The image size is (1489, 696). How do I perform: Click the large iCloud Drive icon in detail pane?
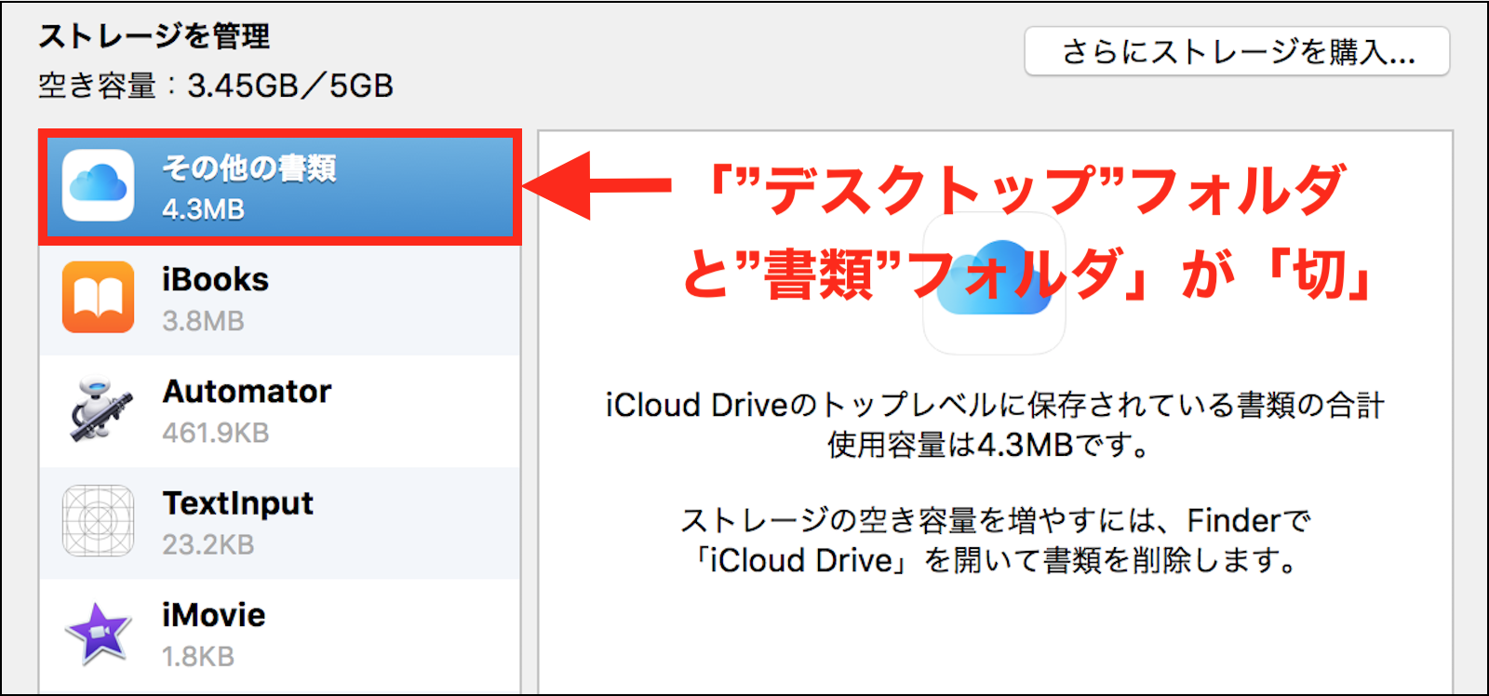(x=994, y=284)
